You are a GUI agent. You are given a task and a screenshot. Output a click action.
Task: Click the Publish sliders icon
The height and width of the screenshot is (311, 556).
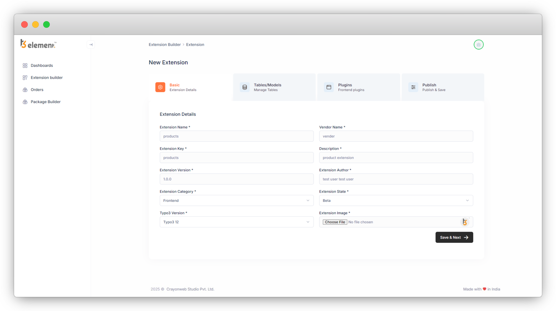coord(413,87)
